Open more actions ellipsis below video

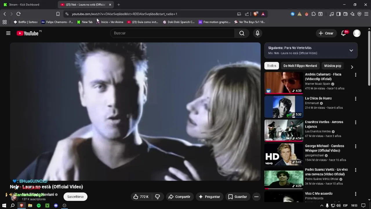click(256, 197)
